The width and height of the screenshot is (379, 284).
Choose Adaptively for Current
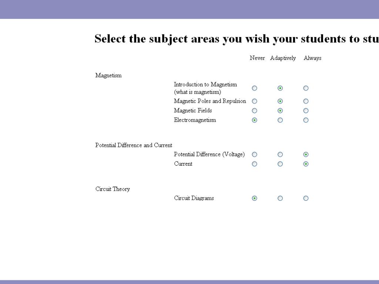280,164
